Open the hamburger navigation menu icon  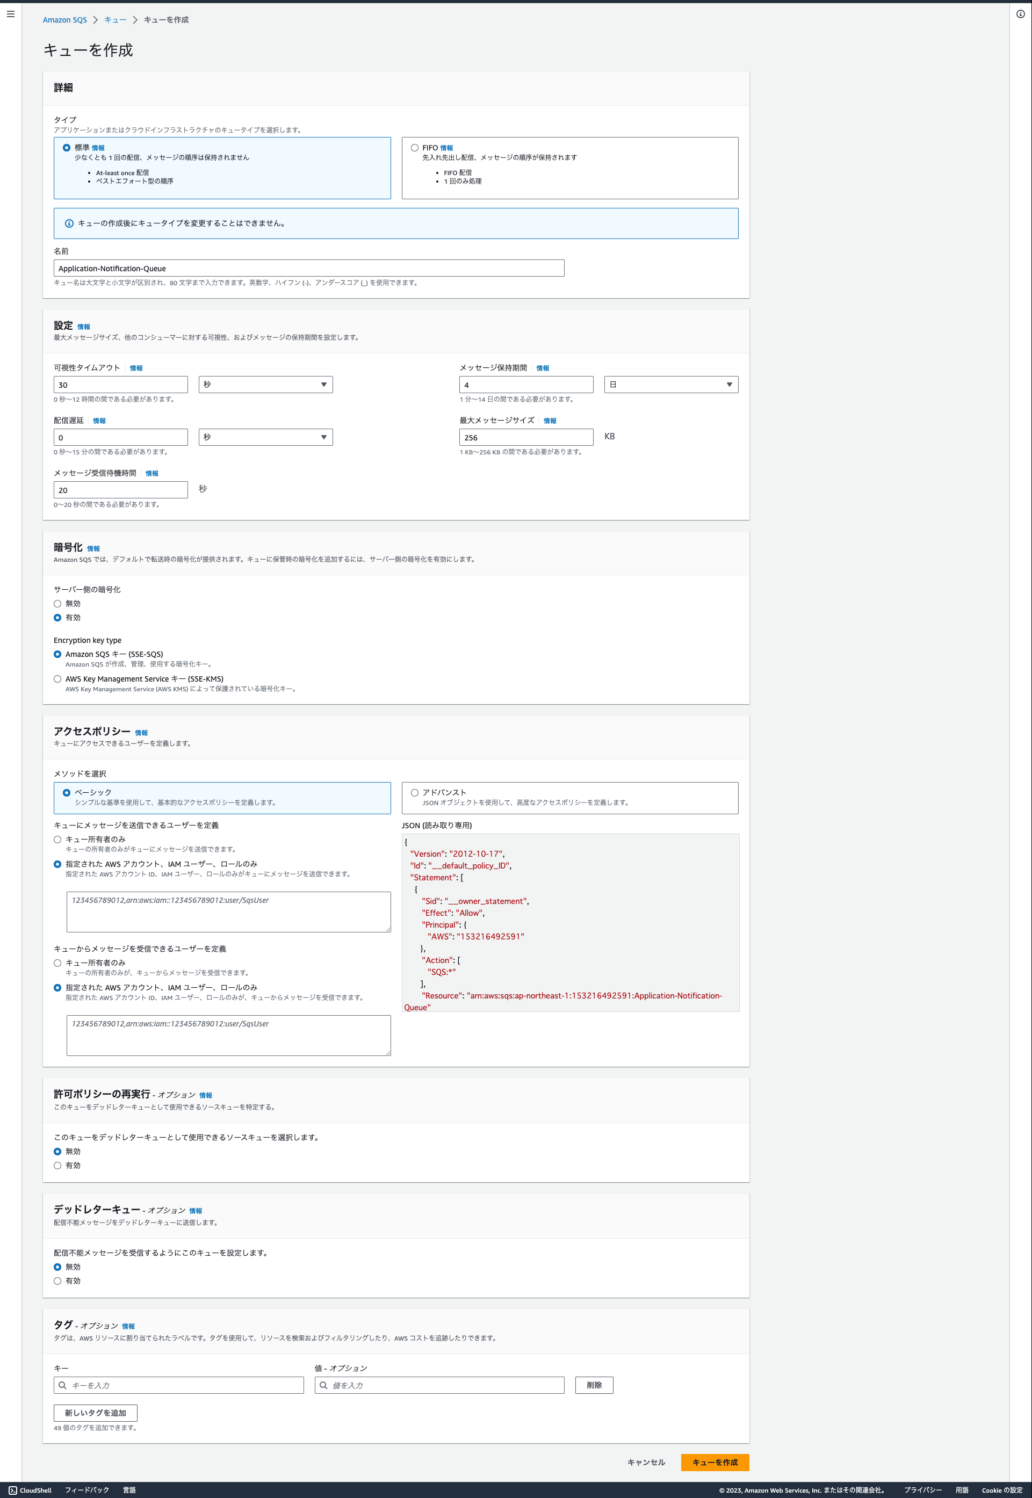[x=10, y=14]
